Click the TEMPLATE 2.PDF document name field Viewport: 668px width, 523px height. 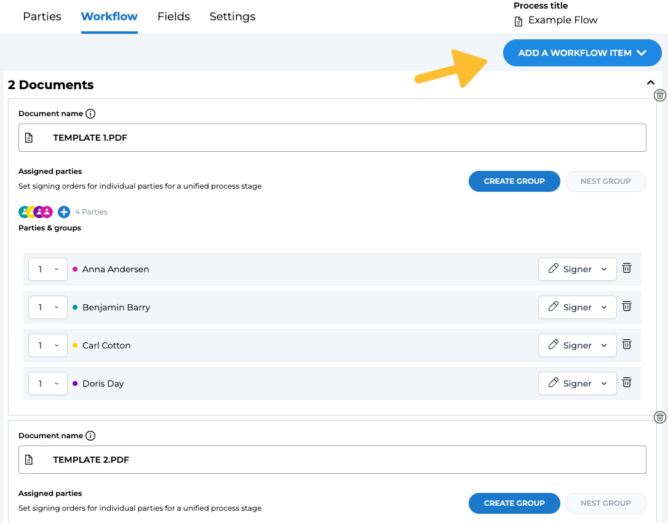[332, 460]
